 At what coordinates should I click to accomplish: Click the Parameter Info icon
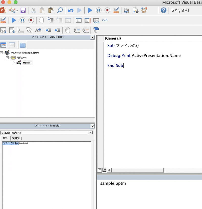click(29, 30)
